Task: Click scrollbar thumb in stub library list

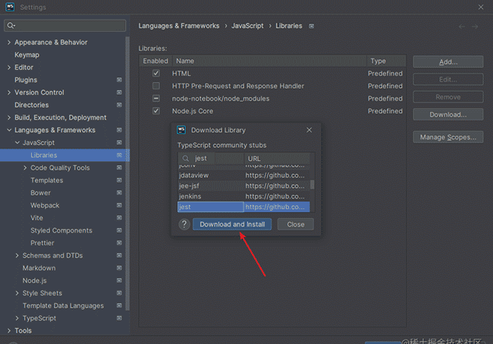Action: (312, 184)
